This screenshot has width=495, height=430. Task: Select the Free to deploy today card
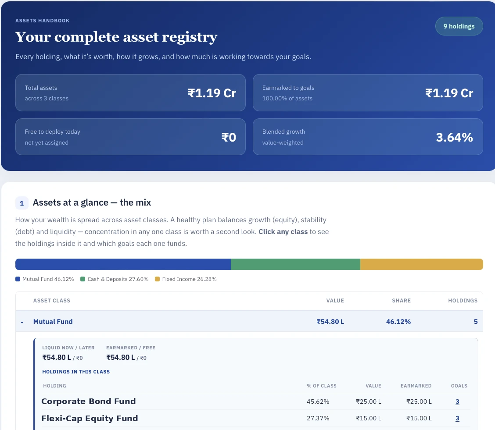coord(130,137)
